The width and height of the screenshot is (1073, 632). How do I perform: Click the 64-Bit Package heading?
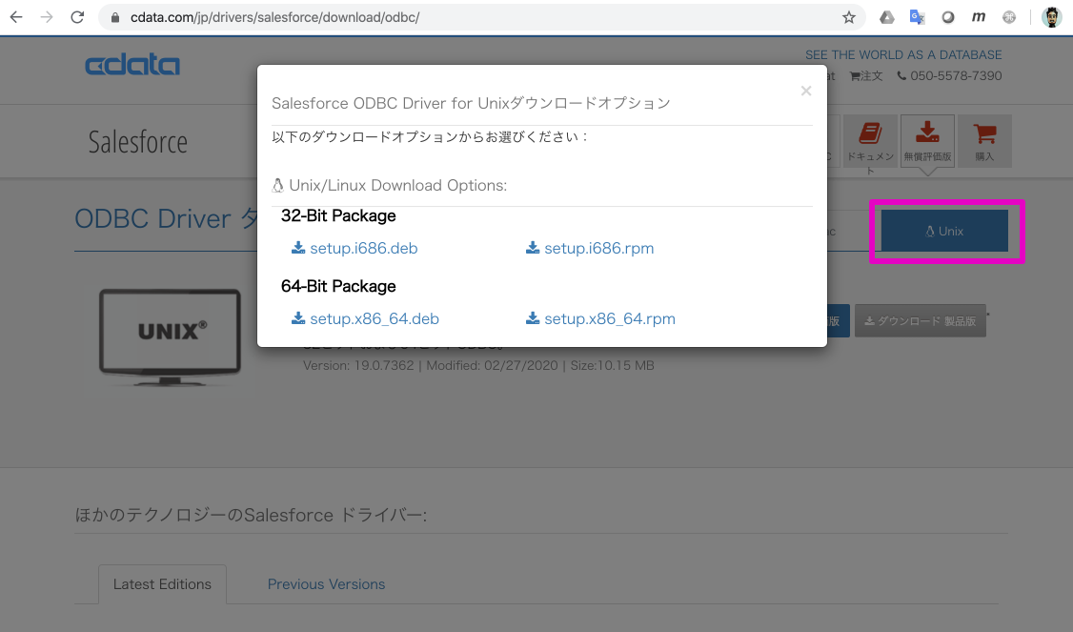[x=338, y=286]
